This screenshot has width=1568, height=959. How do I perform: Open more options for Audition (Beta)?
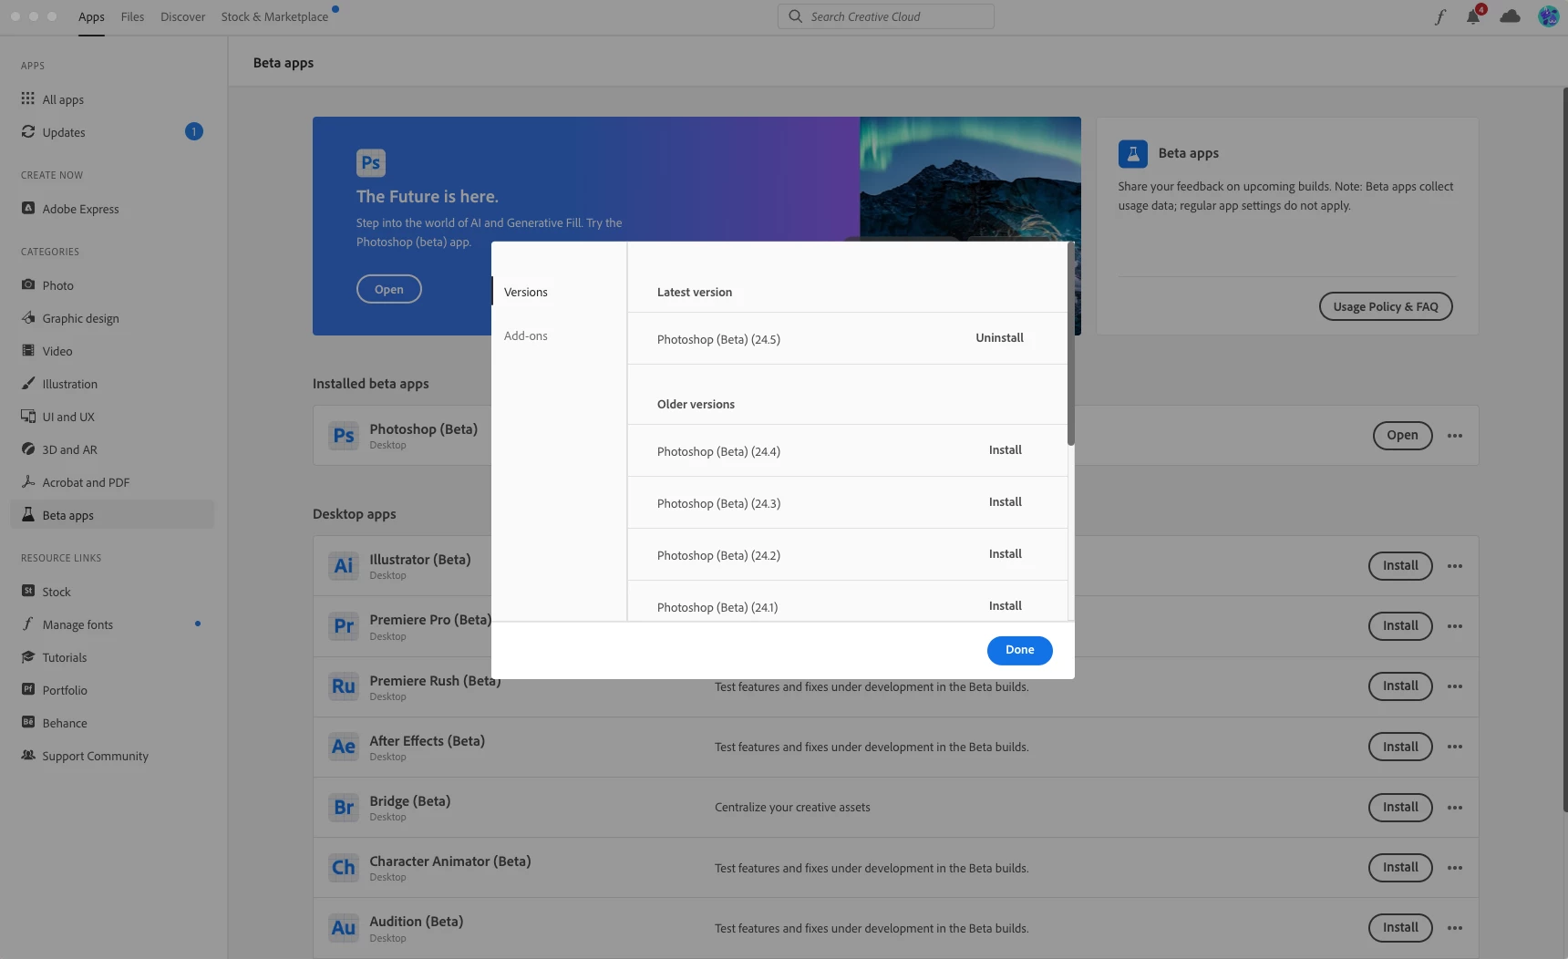[x=1455, y=928]
